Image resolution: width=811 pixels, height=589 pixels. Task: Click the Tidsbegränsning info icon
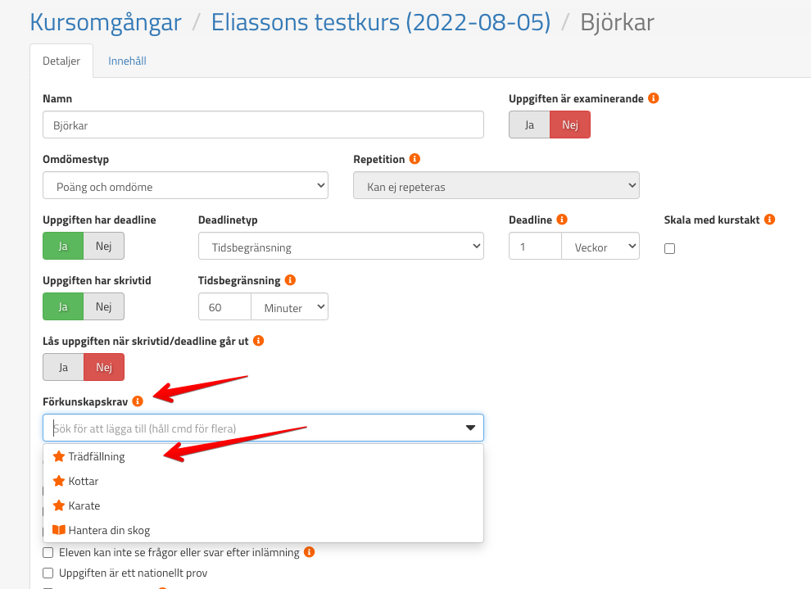tap(290, 280)
